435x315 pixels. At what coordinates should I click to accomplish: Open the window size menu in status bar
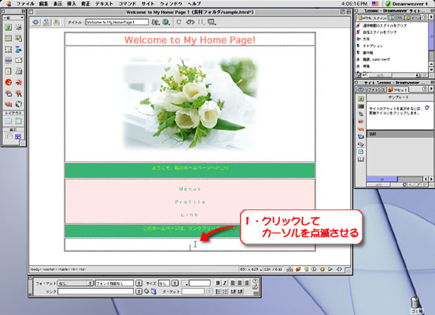pyautogui.click(x=250, y=269)
